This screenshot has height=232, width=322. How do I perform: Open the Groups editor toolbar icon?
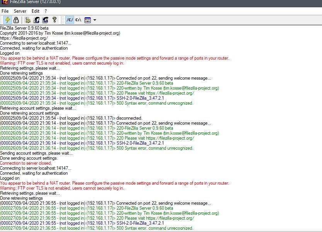coord(45,20)
